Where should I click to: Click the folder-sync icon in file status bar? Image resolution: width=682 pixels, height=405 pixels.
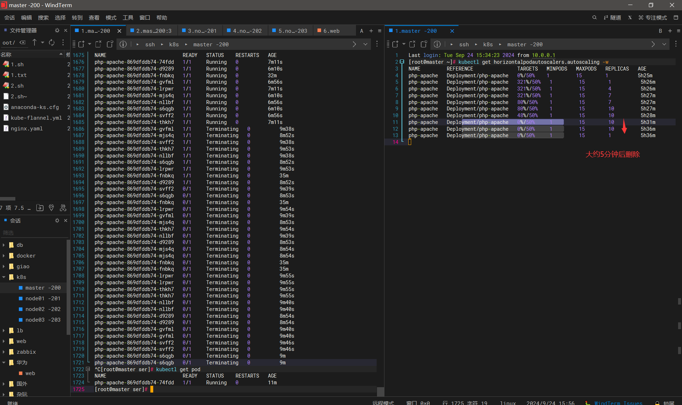[x=40, y=208]
